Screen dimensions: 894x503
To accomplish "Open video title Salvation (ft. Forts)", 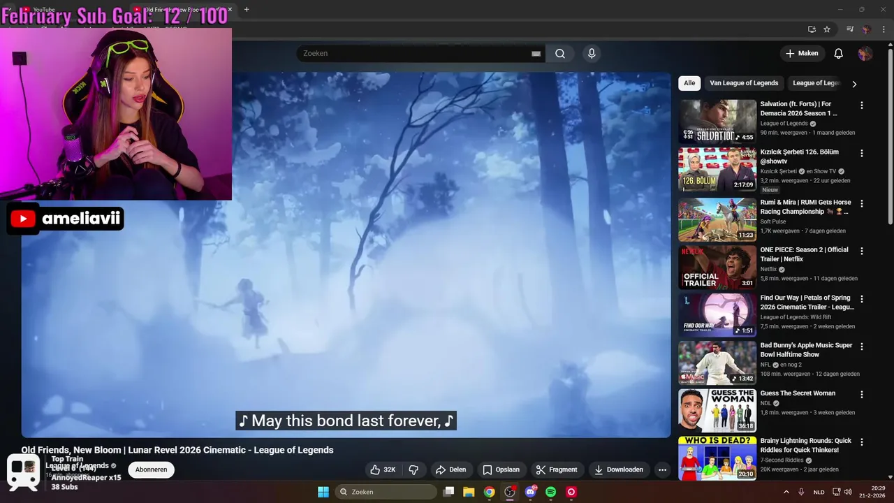I will coord(799,108).
